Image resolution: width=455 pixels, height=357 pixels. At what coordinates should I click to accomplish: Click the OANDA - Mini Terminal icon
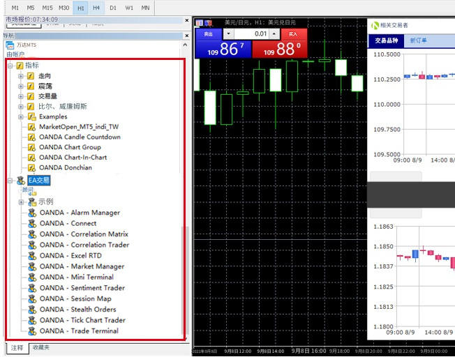tap(32, 277)
